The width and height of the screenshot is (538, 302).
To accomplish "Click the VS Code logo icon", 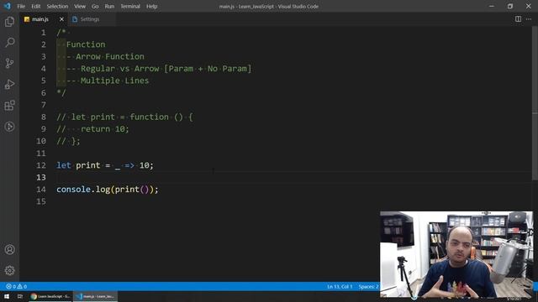I will pyautogui.click(x=8, y=6).
